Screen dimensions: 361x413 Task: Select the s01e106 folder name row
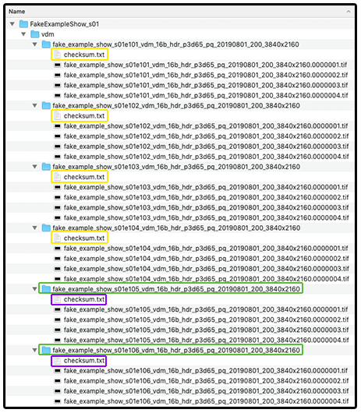pyautogui.click(x=176, y=351)
